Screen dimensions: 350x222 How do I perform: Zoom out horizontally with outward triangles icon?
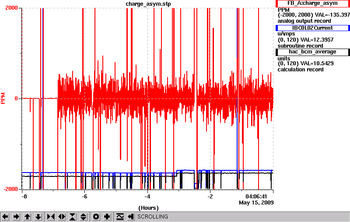pyautogui.click(x=62, y=217)
